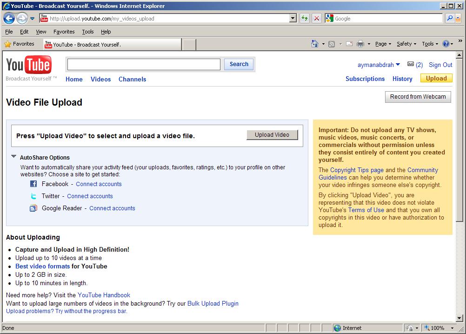Open the Channels link
The width and height of the screenshot is (466, 334).
point(132,80)
